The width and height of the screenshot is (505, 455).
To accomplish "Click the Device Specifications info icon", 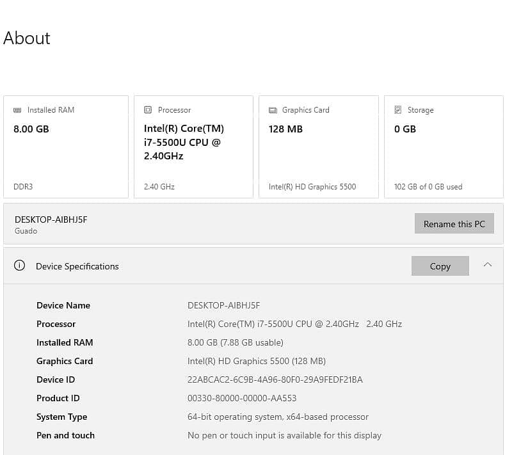I will (x=19, y=266).
